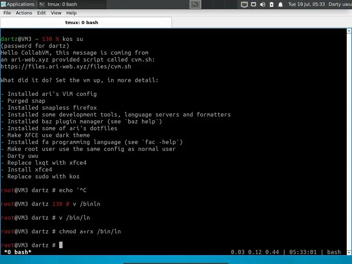Click the 'Hello CollabVM' message line
352x264 pixels.
click(75, 53)
